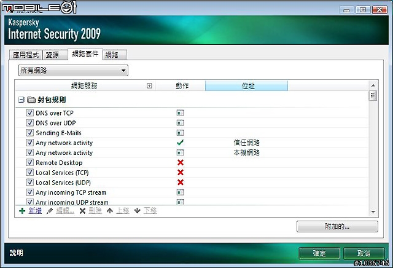
Task: Click action icon in the 本機網路 row
Action: [180, 152]
